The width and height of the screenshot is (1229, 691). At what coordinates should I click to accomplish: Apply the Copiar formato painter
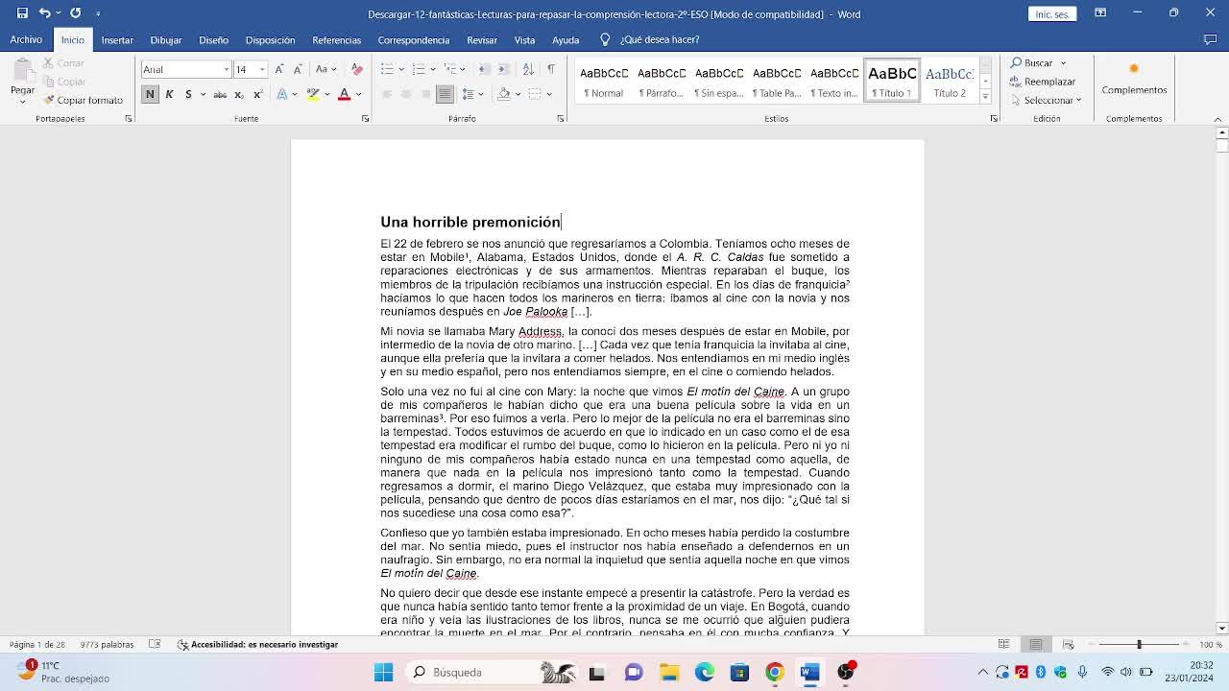tap(83, 100)
